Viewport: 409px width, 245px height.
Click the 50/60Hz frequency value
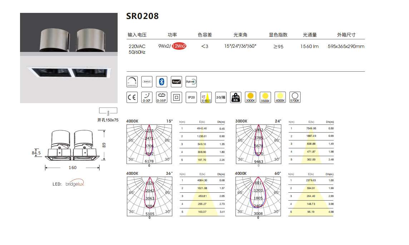click(x=137, y=52)
